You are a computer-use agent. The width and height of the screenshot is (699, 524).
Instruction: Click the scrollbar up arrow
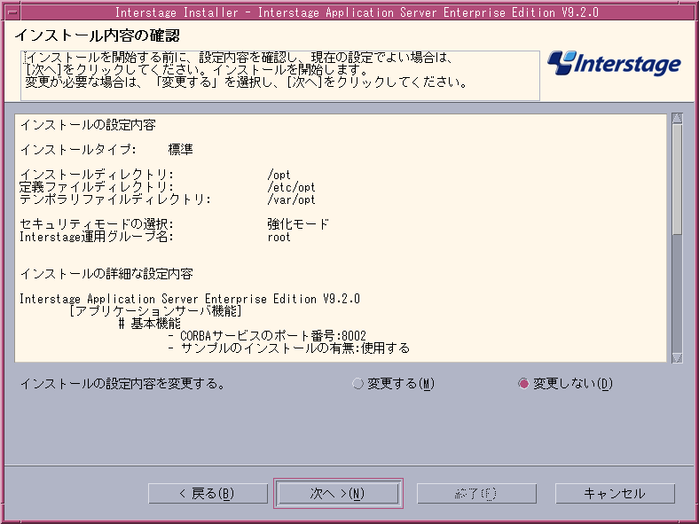pyautogui.click(x=677, y=118)
